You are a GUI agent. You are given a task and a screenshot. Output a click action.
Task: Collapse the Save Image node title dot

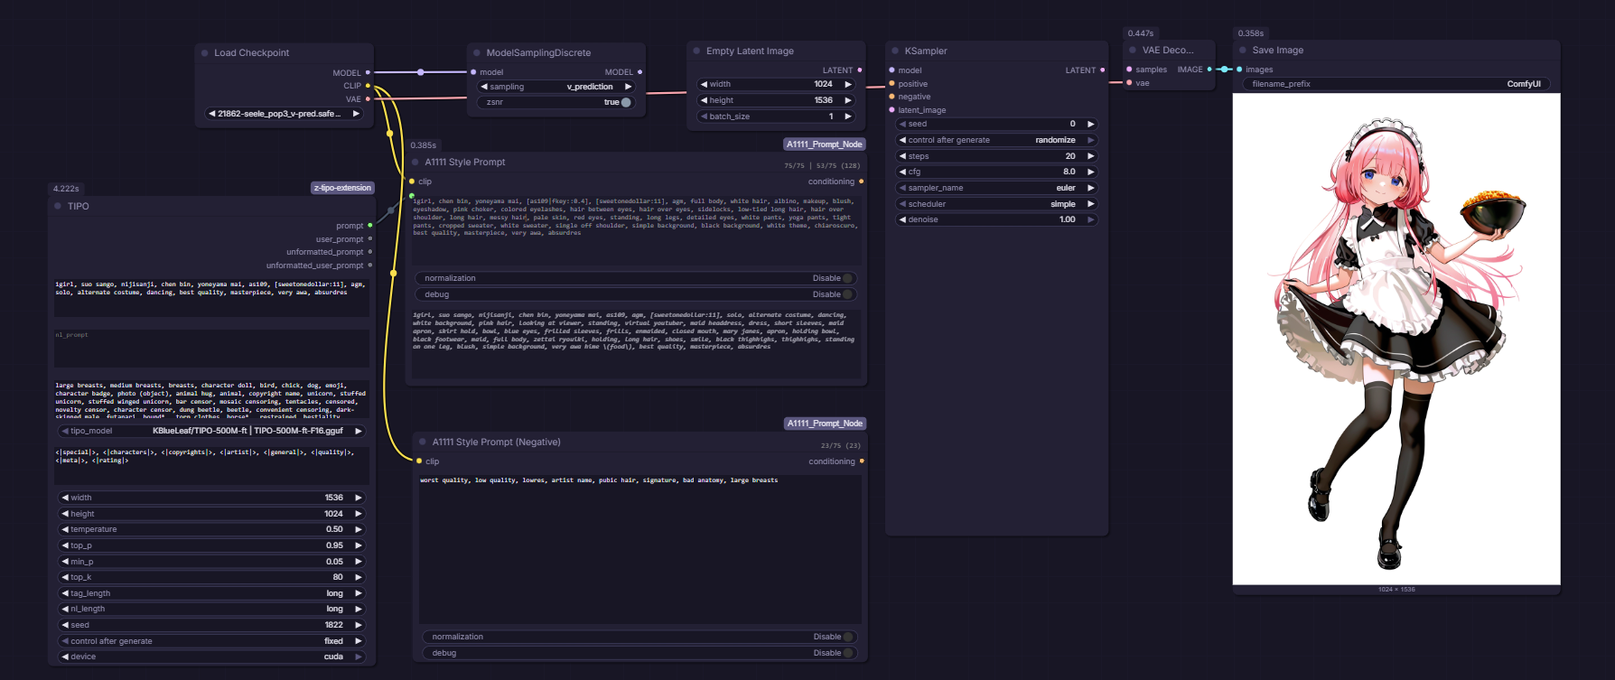1243,51
